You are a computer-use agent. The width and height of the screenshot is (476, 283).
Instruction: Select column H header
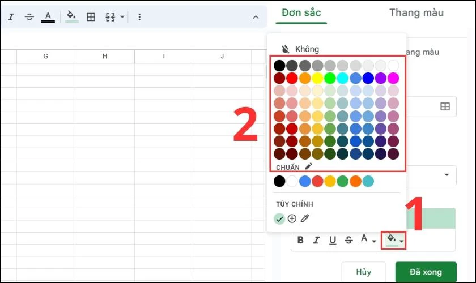pyautogui.click(x=105, y=57)
